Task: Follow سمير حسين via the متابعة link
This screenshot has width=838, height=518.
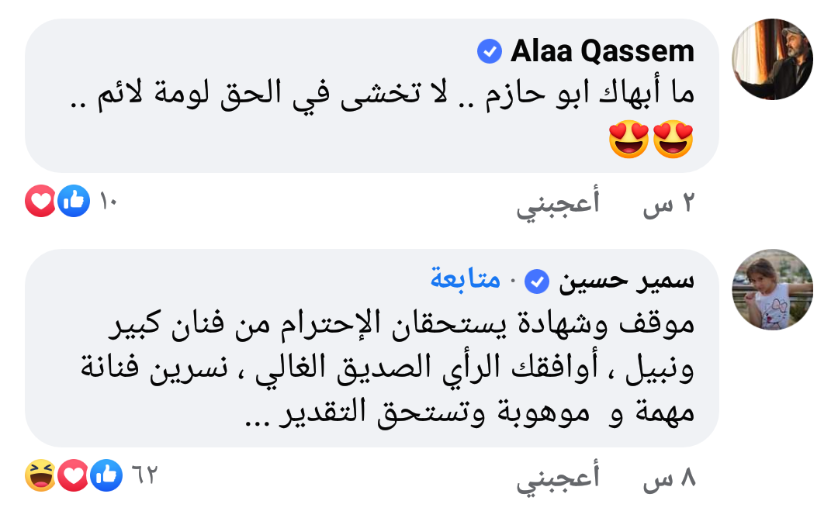Action: (x=466, y=279)
